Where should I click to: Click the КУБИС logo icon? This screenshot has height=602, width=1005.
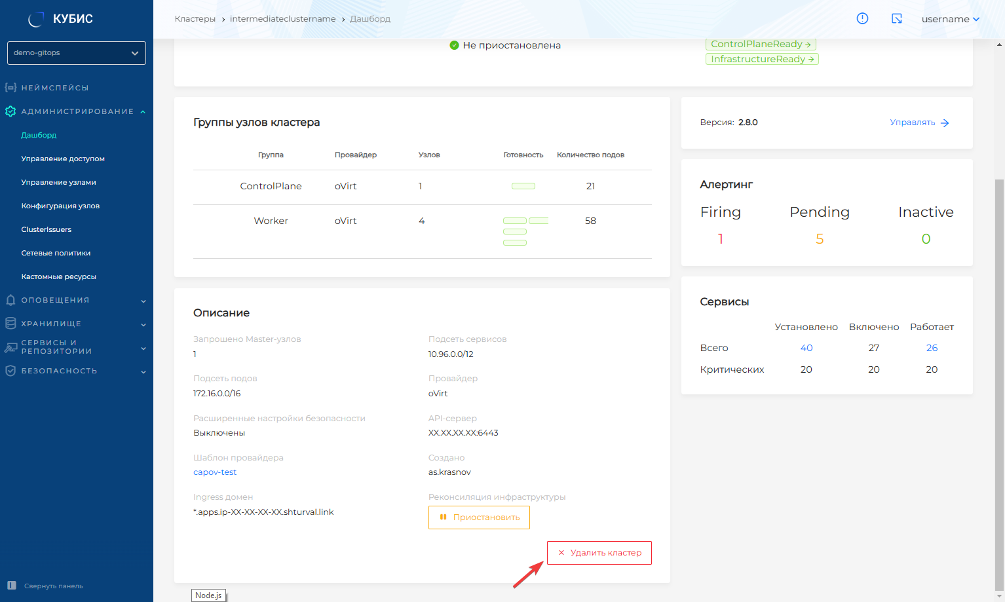click(x=36, y=19)
